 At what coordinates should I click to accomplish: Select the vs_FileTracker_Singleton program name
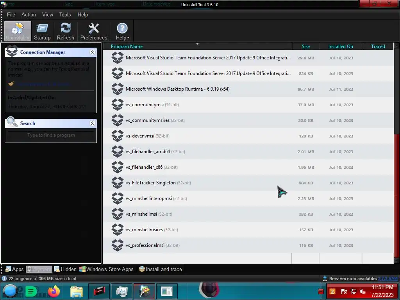150,183
